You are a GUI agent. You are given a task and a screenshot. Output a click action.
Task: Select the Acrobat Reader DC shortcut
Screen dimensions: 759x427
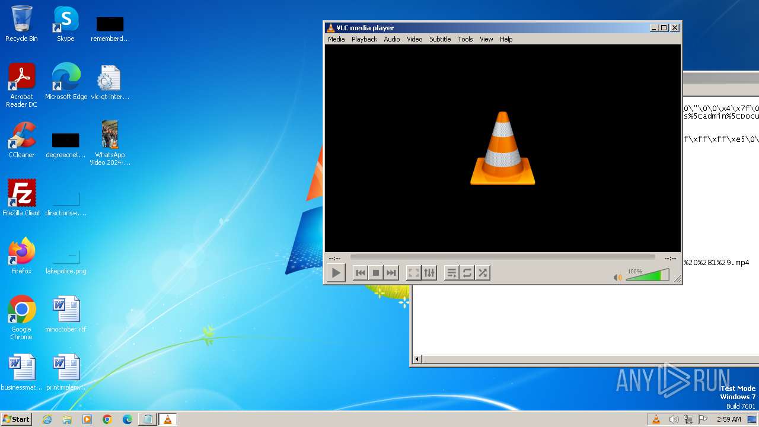pyautogui.click(x=21, y=85)
